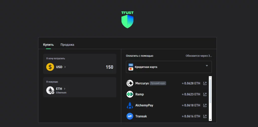Switch to the Купить tab
Screen dimensions: 258x127
(48, 45)
